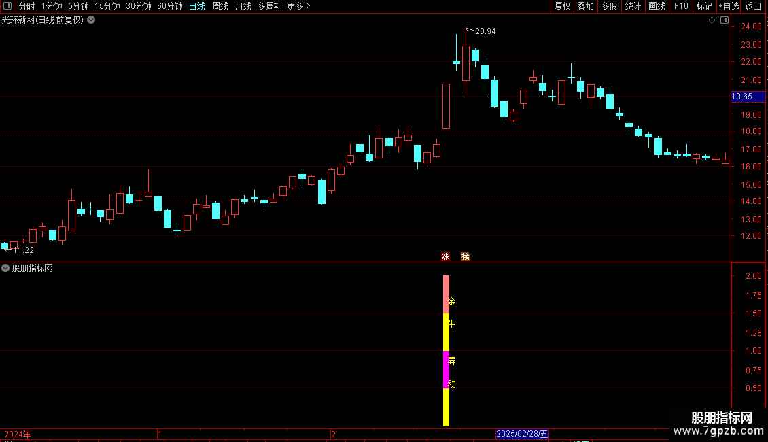Image resolution: width=768 pixels, height=442 pixels.
Task: Select the 30分钟 period
Action: tap(138, 6)
